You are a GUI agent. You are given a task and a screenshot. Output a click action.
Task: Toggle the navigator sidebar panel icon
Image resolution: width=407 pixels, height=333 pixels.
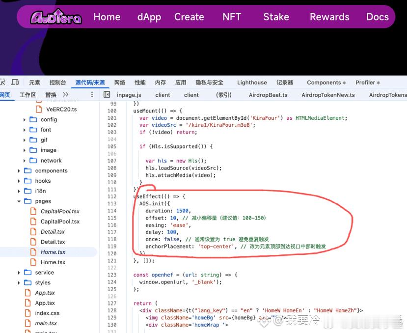(107, 95)
